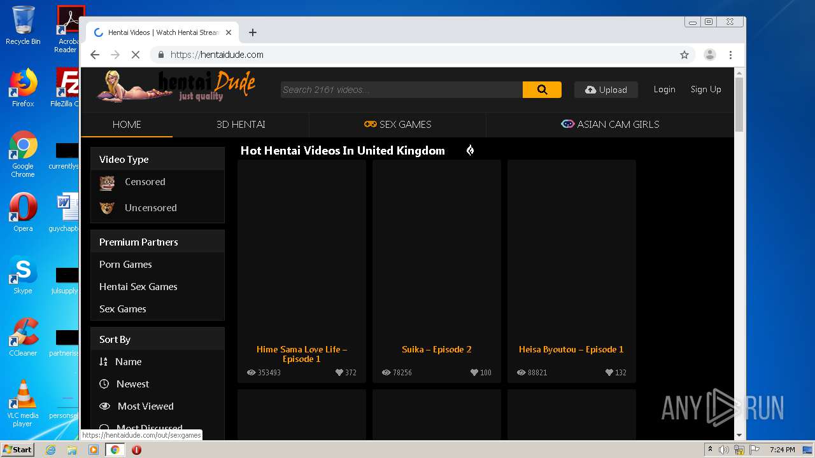Click the taskbar clock showing 7:24 PM
This screenshot has height=458, width=815.
(782, 450)
